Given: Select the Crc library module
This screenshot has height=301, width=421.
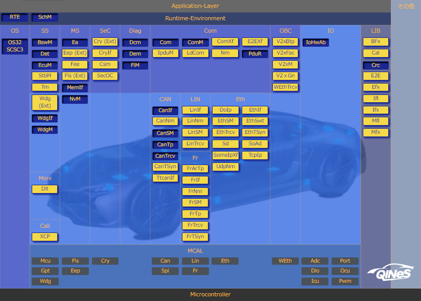Looking at the screenshot, I should pos(375,65).
